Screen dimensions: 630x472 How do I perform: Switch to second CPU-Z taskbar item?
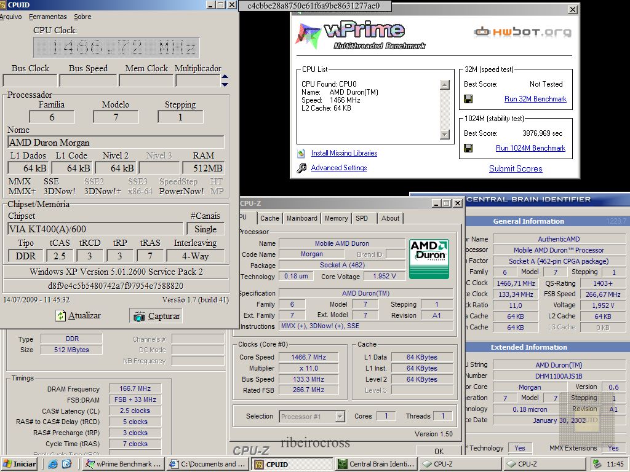545,464
